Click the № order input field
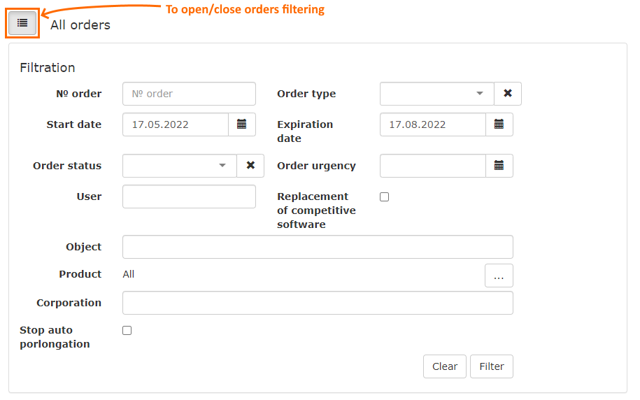Screen dimensions: 640x400 [189, 94]
